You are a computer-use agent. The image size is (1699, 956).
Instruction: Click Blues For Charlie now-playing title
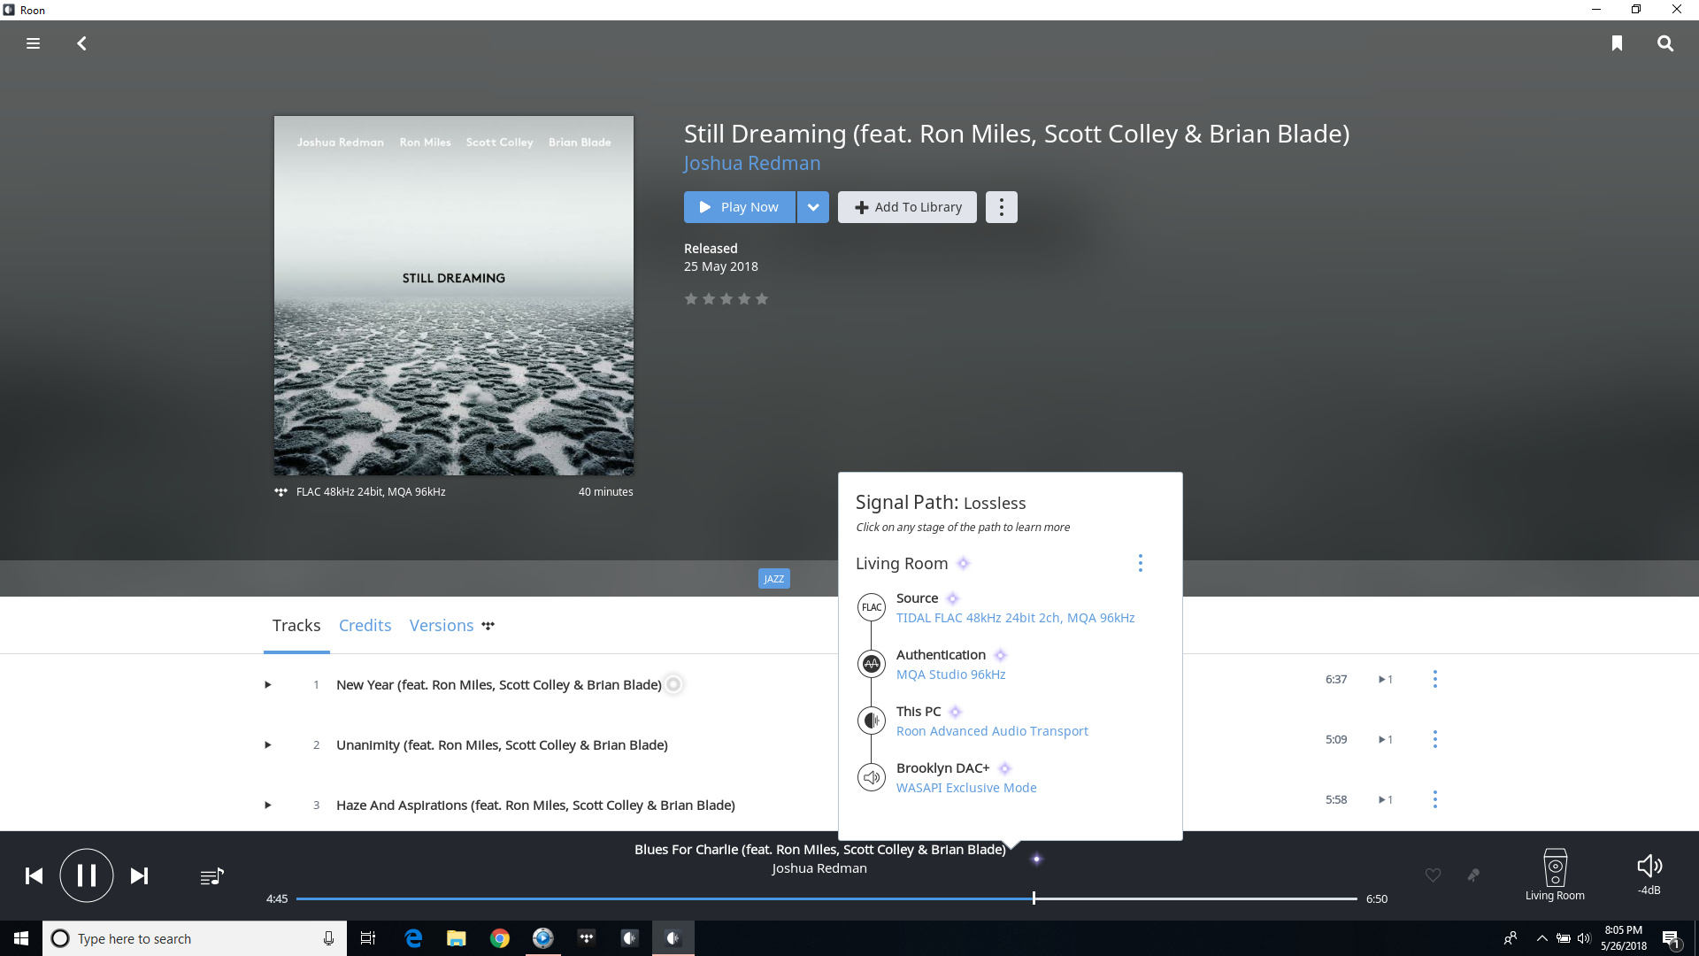819,850
